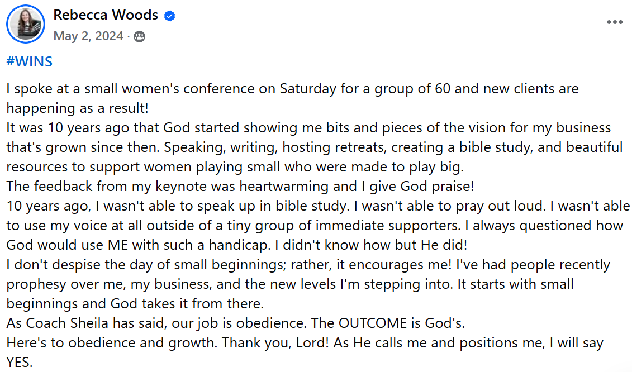Click the word OUTCOME in the post
The width and height of the screenshot is (632, 372).
pyautogui.click(x=373, y=323)
